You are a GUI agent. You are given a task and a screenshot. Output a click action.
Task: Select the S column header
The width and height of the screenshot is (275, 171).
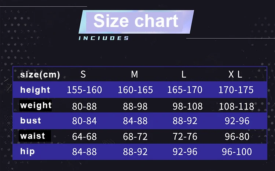click(83, 74)
